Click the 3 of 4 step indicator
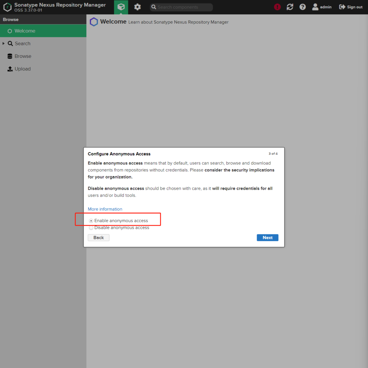Screen dimensions: 368x368 click(273, 153)
